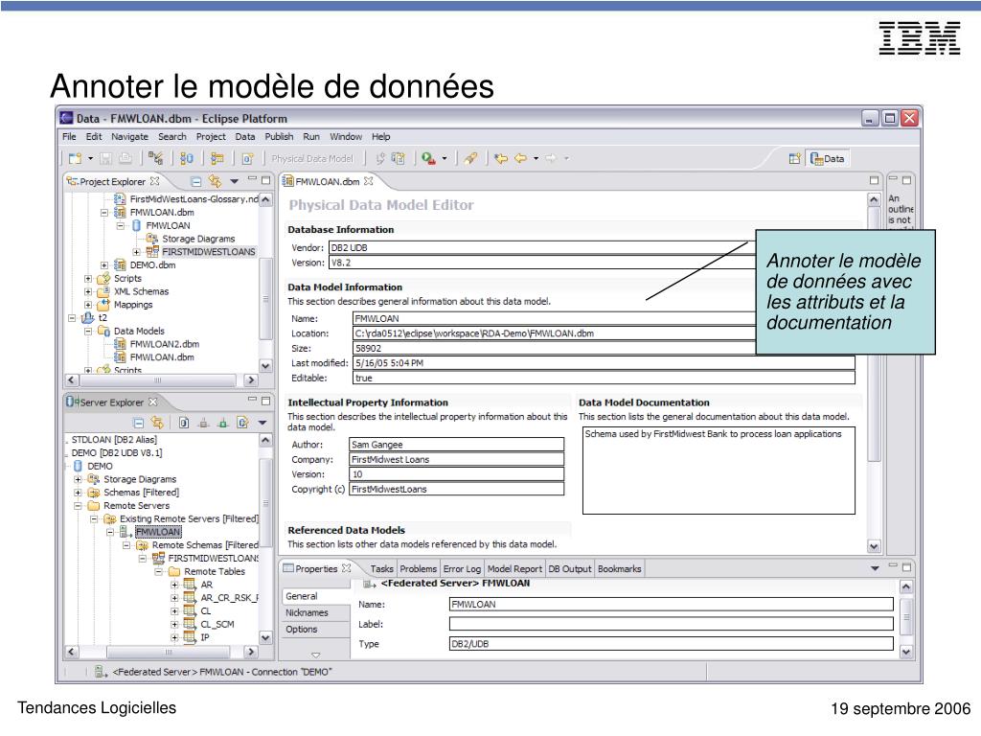Select FMWLOAN2.dbm in Project Explorer

click(x=165, y=344)
